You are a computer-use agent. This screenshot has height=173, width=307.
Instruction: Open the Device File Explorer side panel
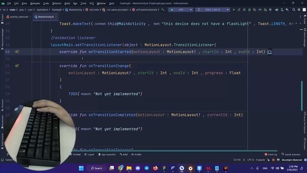tap(305, 123)
